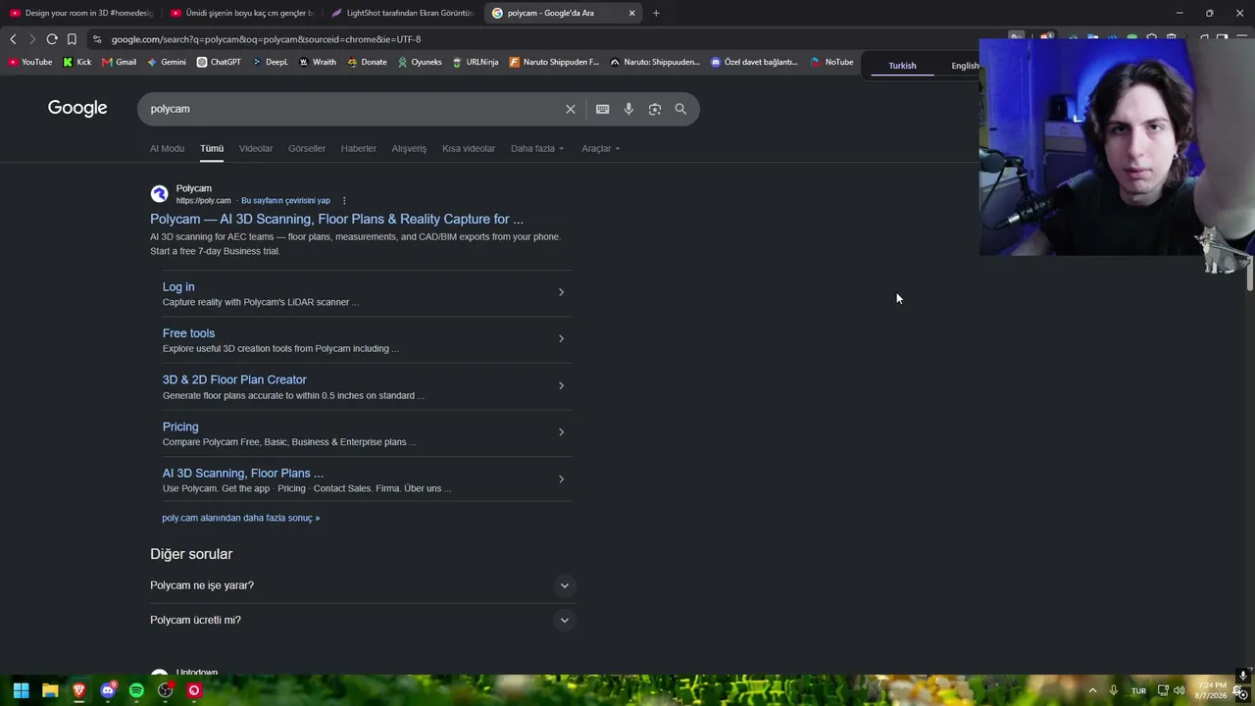Reload the page with the refresh icon
Viewport: 1255px width, 706px height.
point(52,39)
